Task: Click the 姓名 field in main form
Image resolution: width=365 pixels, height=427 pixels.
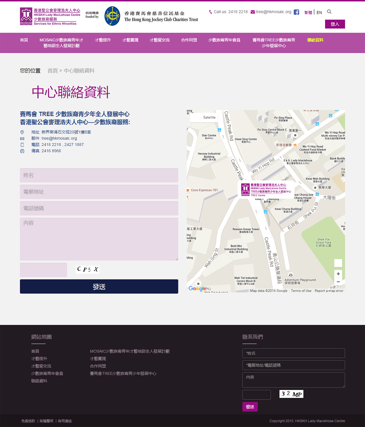Action: (x=99, y=175)
